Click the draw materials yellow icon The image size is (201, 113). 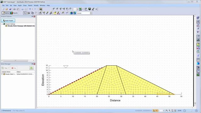click(55, 13)
